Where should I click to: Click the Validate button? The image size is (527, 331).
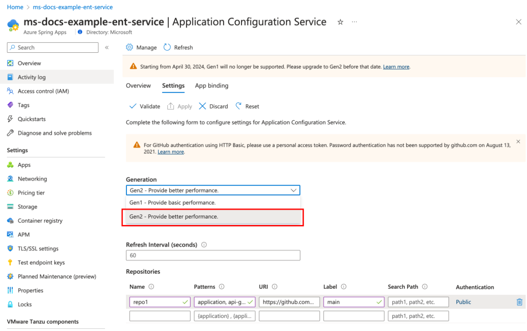[145, 106]
